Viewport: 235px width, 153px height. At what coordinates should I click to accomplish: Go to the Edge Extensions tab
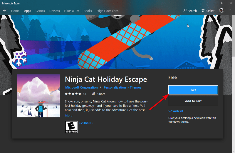click(x=107, y=11)
